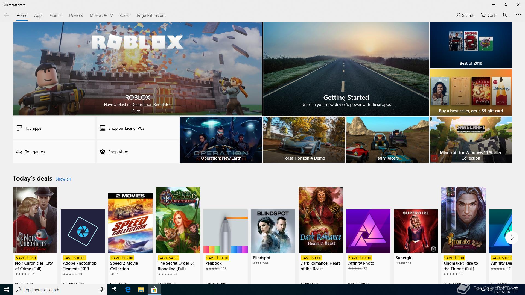This screenshot has width=525, height=295.
Task: Open the Getting Started banner
Action: (x=346, y=69)
